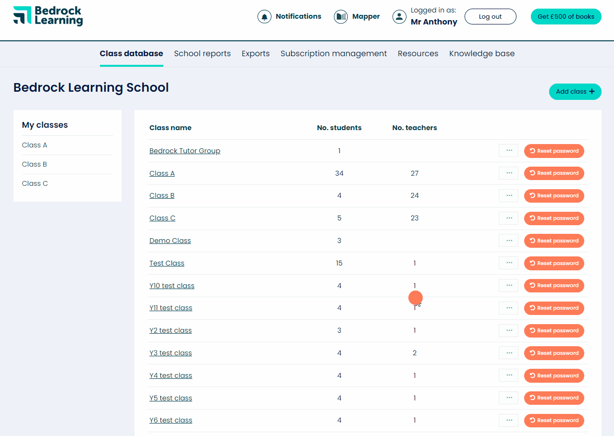Click the Log out button
The width and height of the screenshot is (614, 436).
490,17
